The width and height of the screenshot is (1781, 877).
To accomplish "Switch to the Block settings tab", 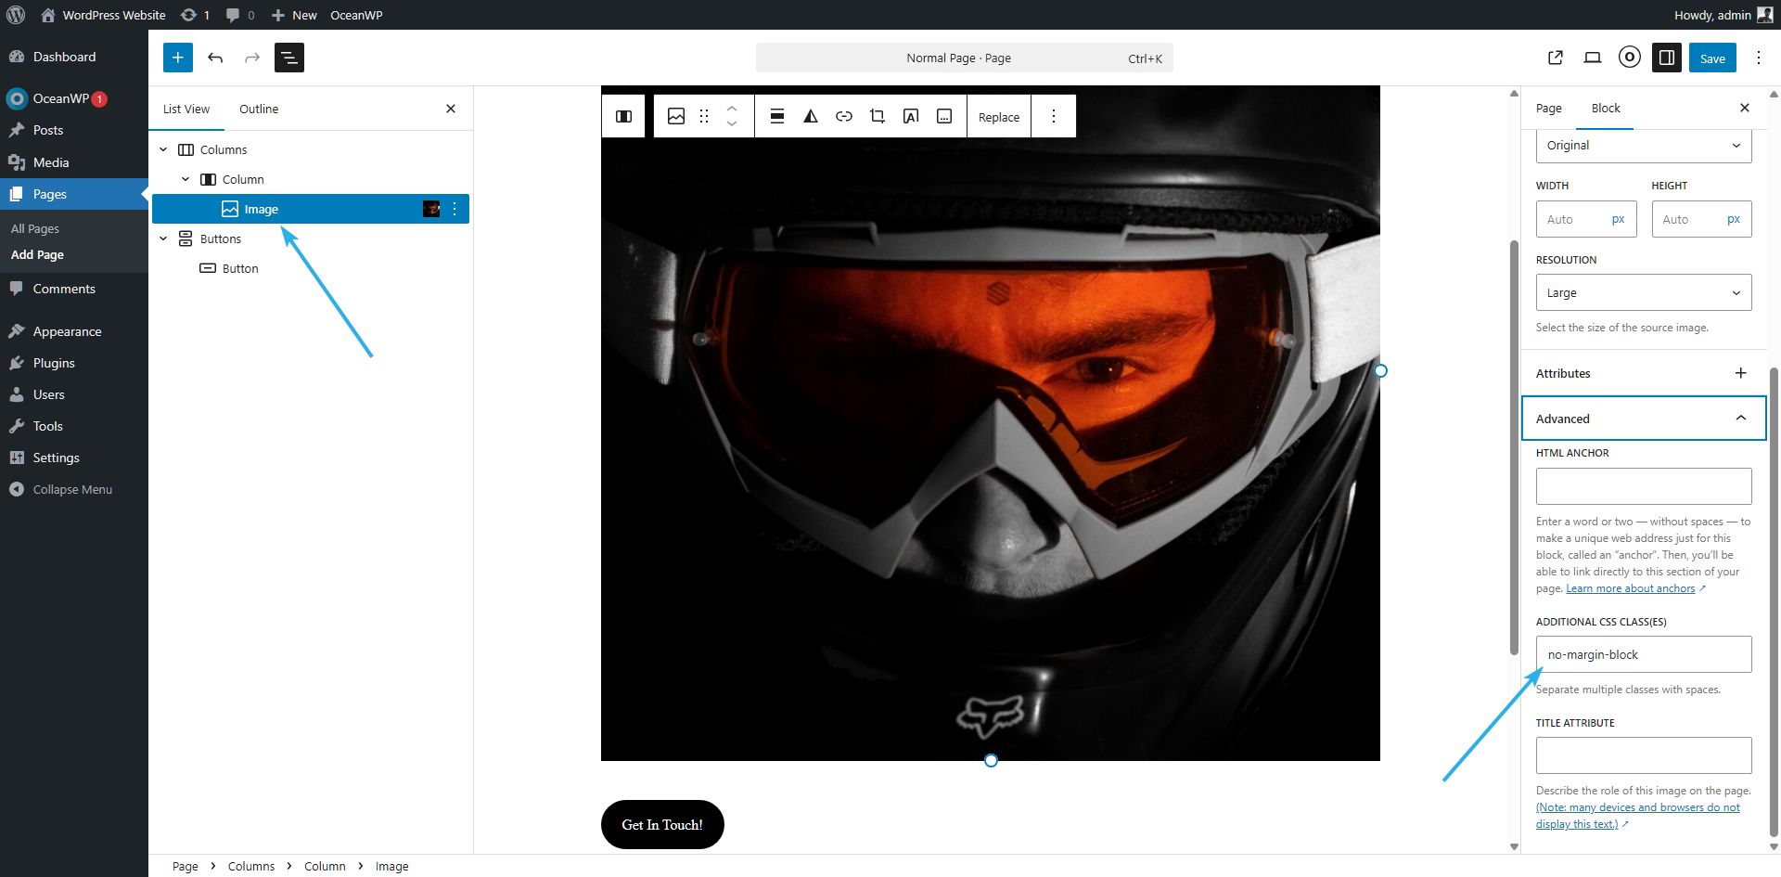I will (x=1606, y=109).
